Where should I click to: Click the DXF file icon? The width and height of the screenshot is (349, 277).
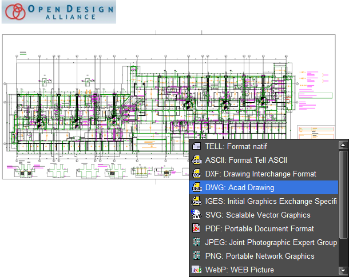196,174
